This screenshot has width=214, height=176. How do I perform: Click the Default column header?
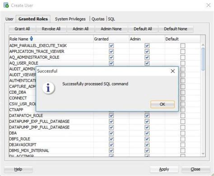[183, 39]
